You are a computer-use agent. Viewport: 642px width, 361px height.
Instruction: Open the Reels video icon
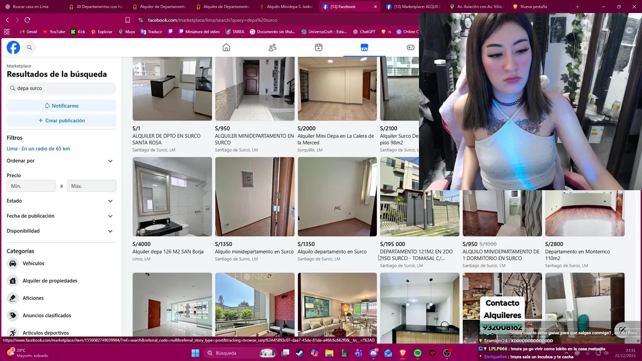tap(318, 48)
